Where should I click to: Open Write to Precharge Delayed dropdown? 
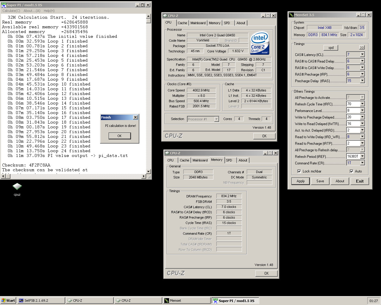362,117
